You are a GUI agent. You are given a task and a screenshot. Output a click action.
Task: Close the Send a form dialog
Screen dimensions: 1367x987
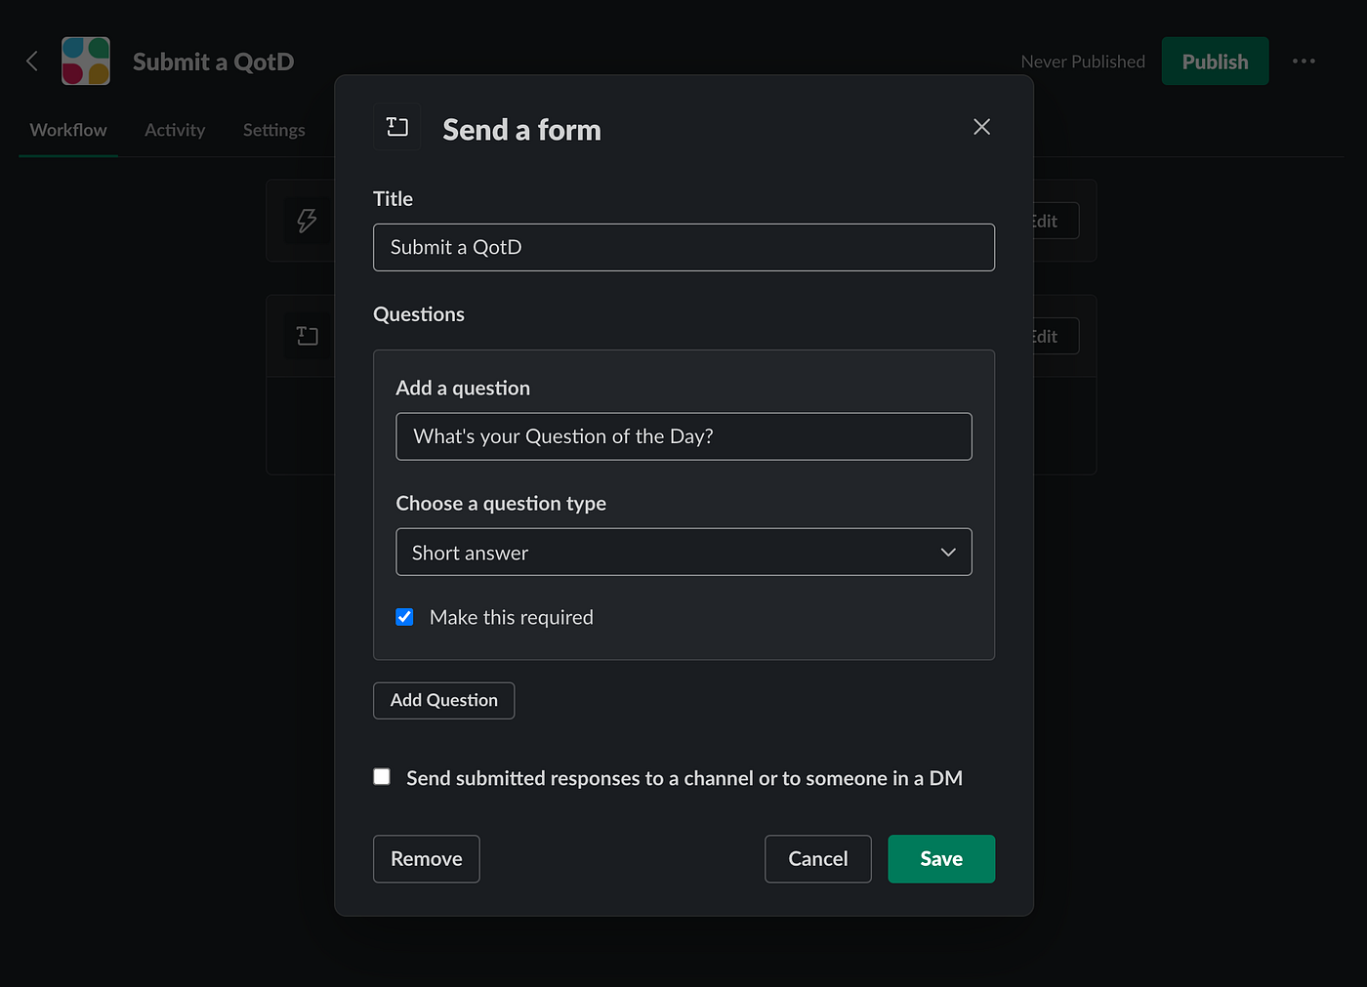(x=981, y=127)
